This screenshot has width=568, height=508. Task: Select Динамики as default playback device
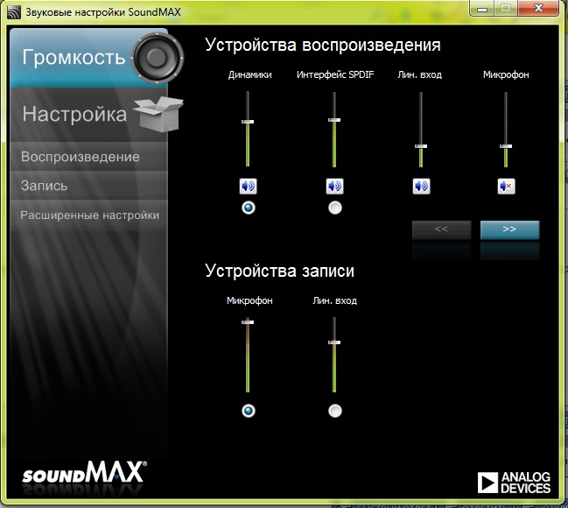point(249,208)
